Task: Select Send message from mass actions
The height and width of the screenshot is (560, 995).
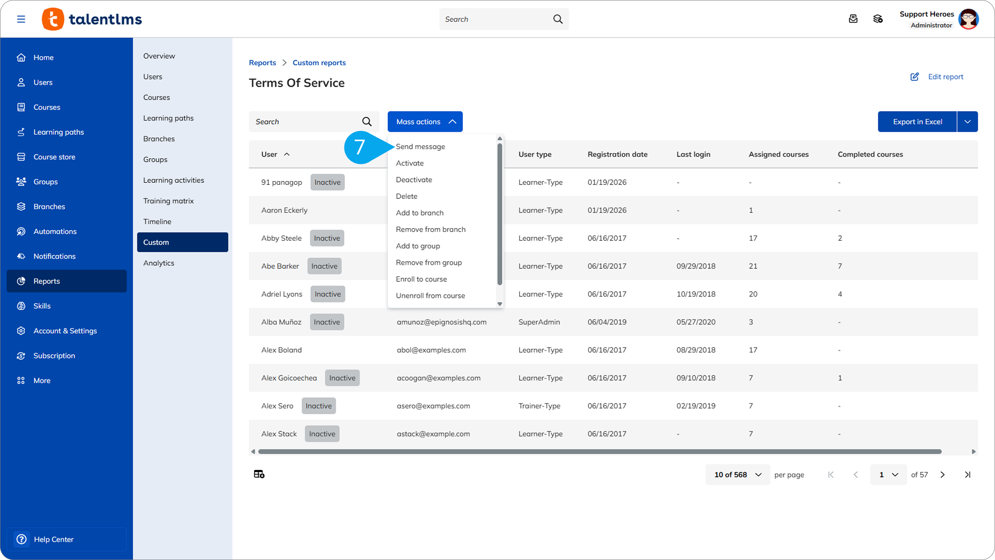Action: click(x=420, y=146)
